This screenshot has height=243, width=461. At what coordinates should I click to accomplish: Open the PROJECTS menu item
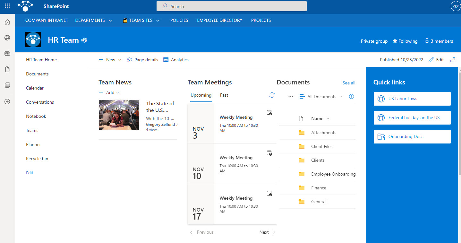point(261,20)
